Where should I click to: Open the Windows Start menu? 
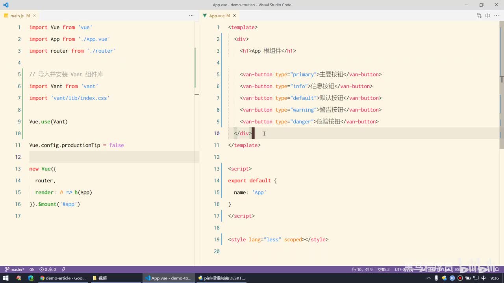click(6, 278)
